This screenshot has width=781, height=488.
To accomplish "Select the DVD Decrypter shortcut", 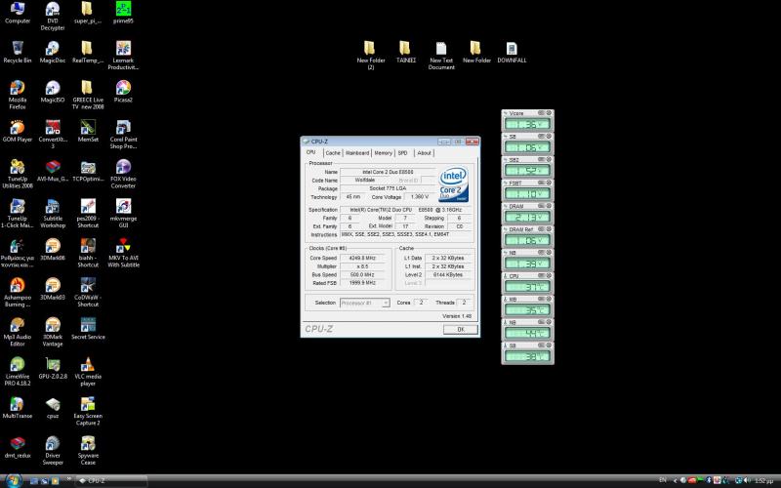I will 53,16.
